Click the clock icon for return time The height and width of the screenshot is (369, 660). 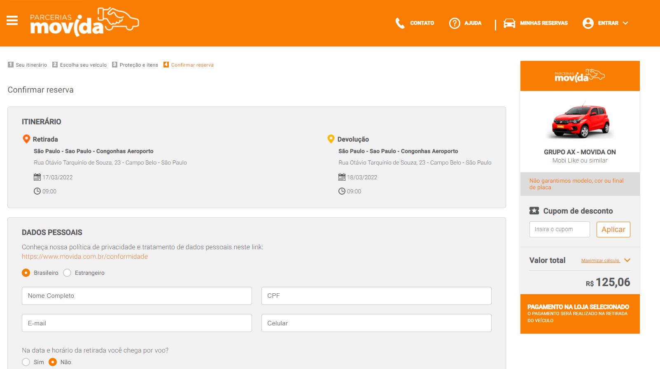click(342, 191)
